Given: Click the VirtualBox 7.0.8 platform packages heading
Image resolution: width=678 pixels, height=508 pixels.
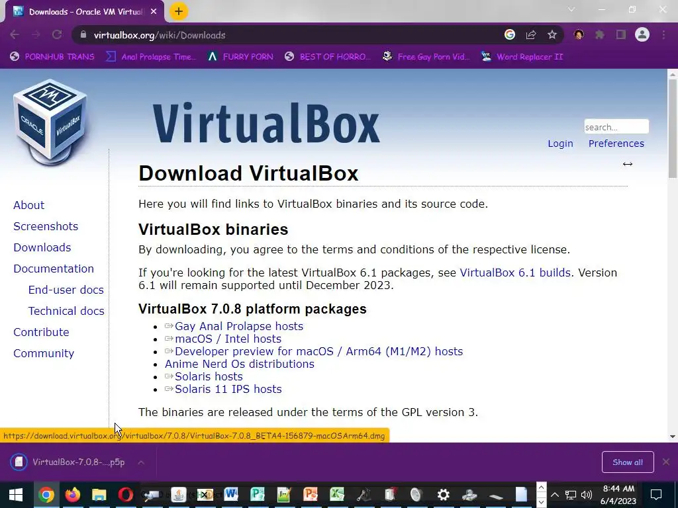Looking at the screenshot, I should point(252,309).
